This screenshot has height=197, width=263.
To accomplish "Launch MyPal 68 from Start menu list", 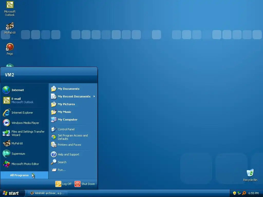I will pyautogui.click(x=24, y=143).
